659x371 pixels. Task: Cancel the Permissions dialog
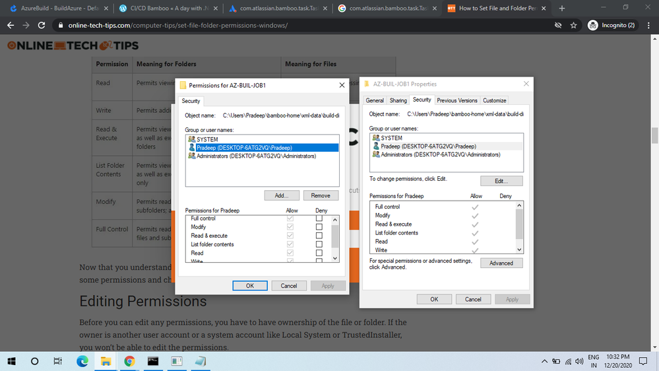click(289, 286)
